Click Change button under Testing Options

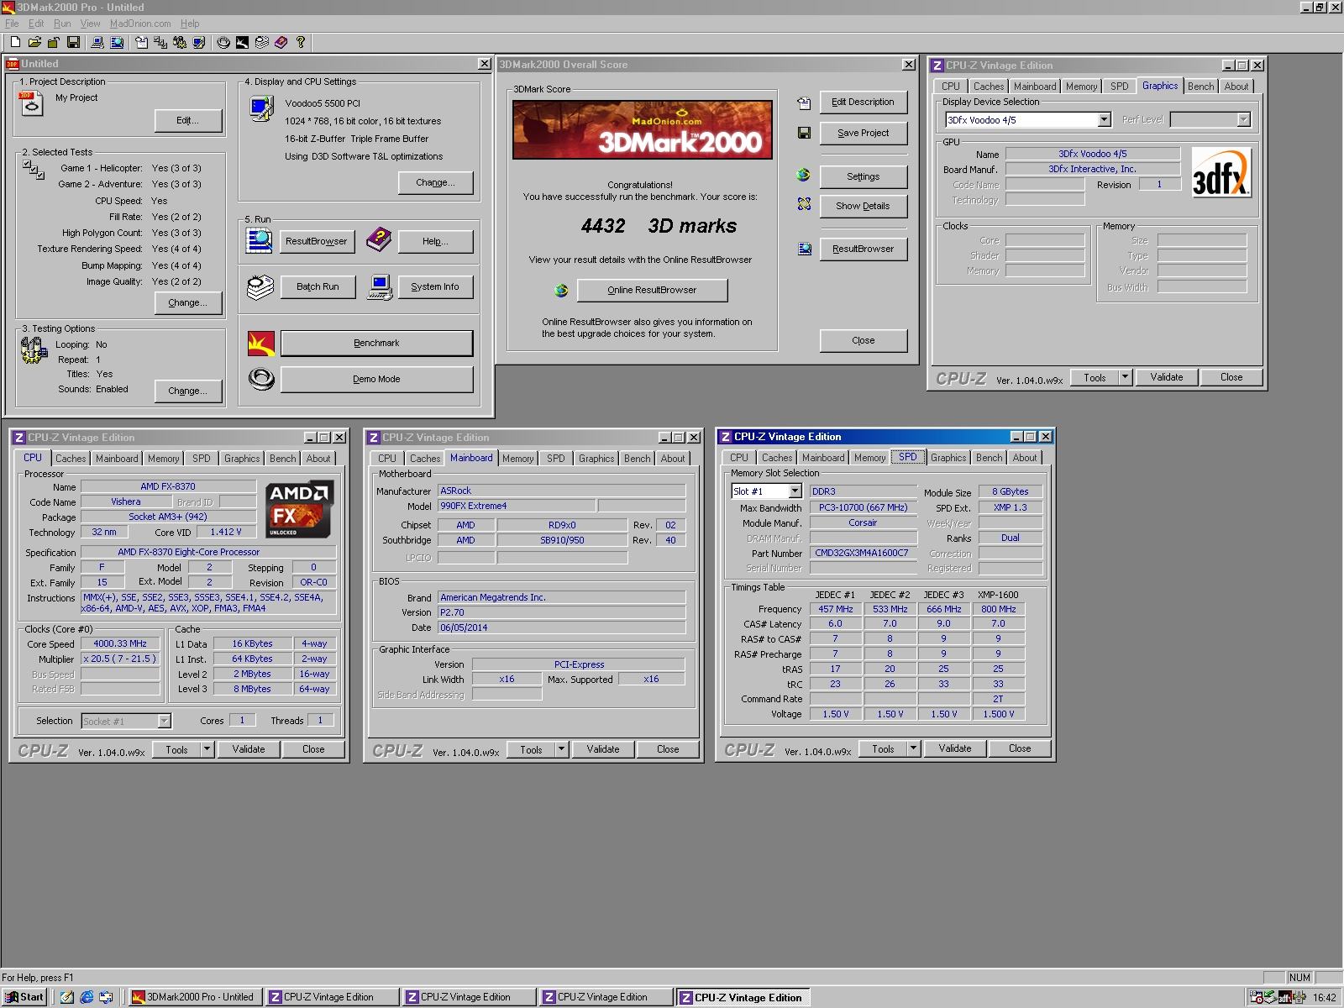tap(187, 391)
